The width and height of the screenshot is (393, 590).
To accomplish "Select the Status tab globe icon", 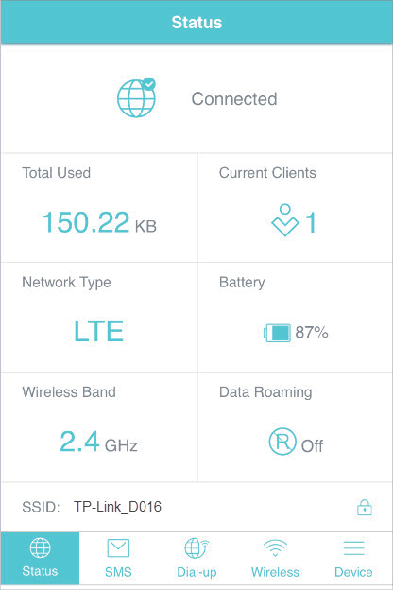I will tap(40, 547).
